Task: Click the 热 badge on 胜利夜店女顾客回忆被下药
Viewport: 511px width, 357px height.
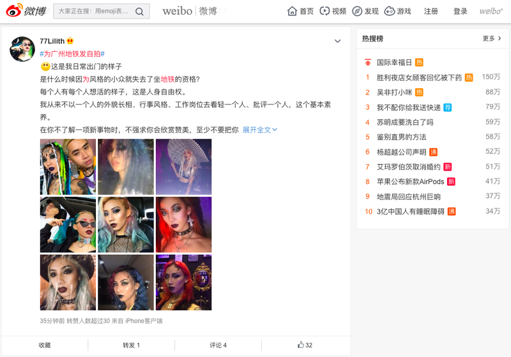Action: [469, 77]
